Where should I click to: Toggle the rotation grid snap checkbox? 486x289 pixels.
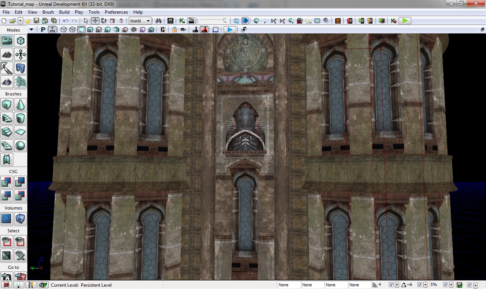click(420, 285)
